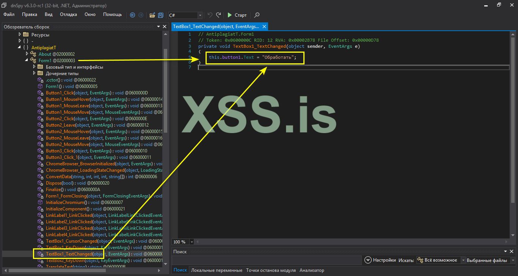Image resolution: width=518 pixels, height=276 pixels.
Task: Close the TextBox1_TextChanged document tab
Action: point(264,27)
